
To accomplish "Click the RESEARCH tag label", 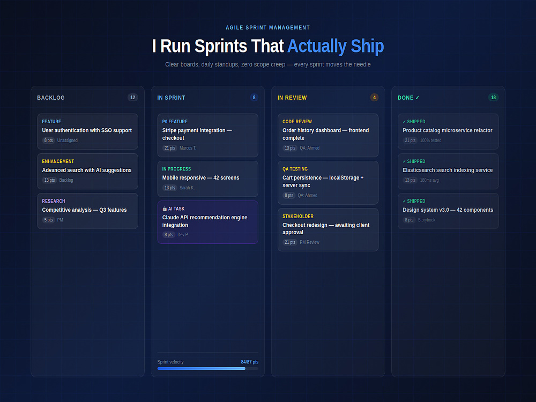I will click(53, 201).
